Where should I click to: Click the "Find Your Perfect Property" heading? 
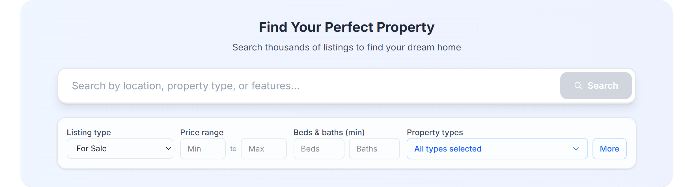pyautogui.click(x=347, y=27)
